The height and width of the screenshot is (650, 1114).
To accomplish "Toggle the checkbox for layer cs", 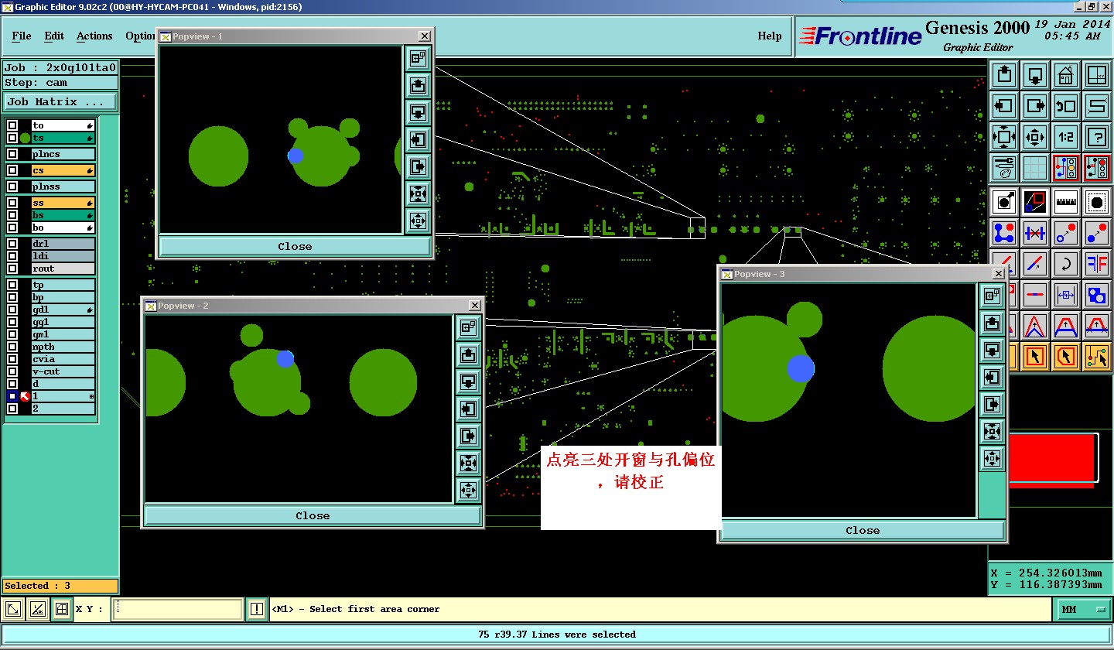I will click(x=12, y=170).
